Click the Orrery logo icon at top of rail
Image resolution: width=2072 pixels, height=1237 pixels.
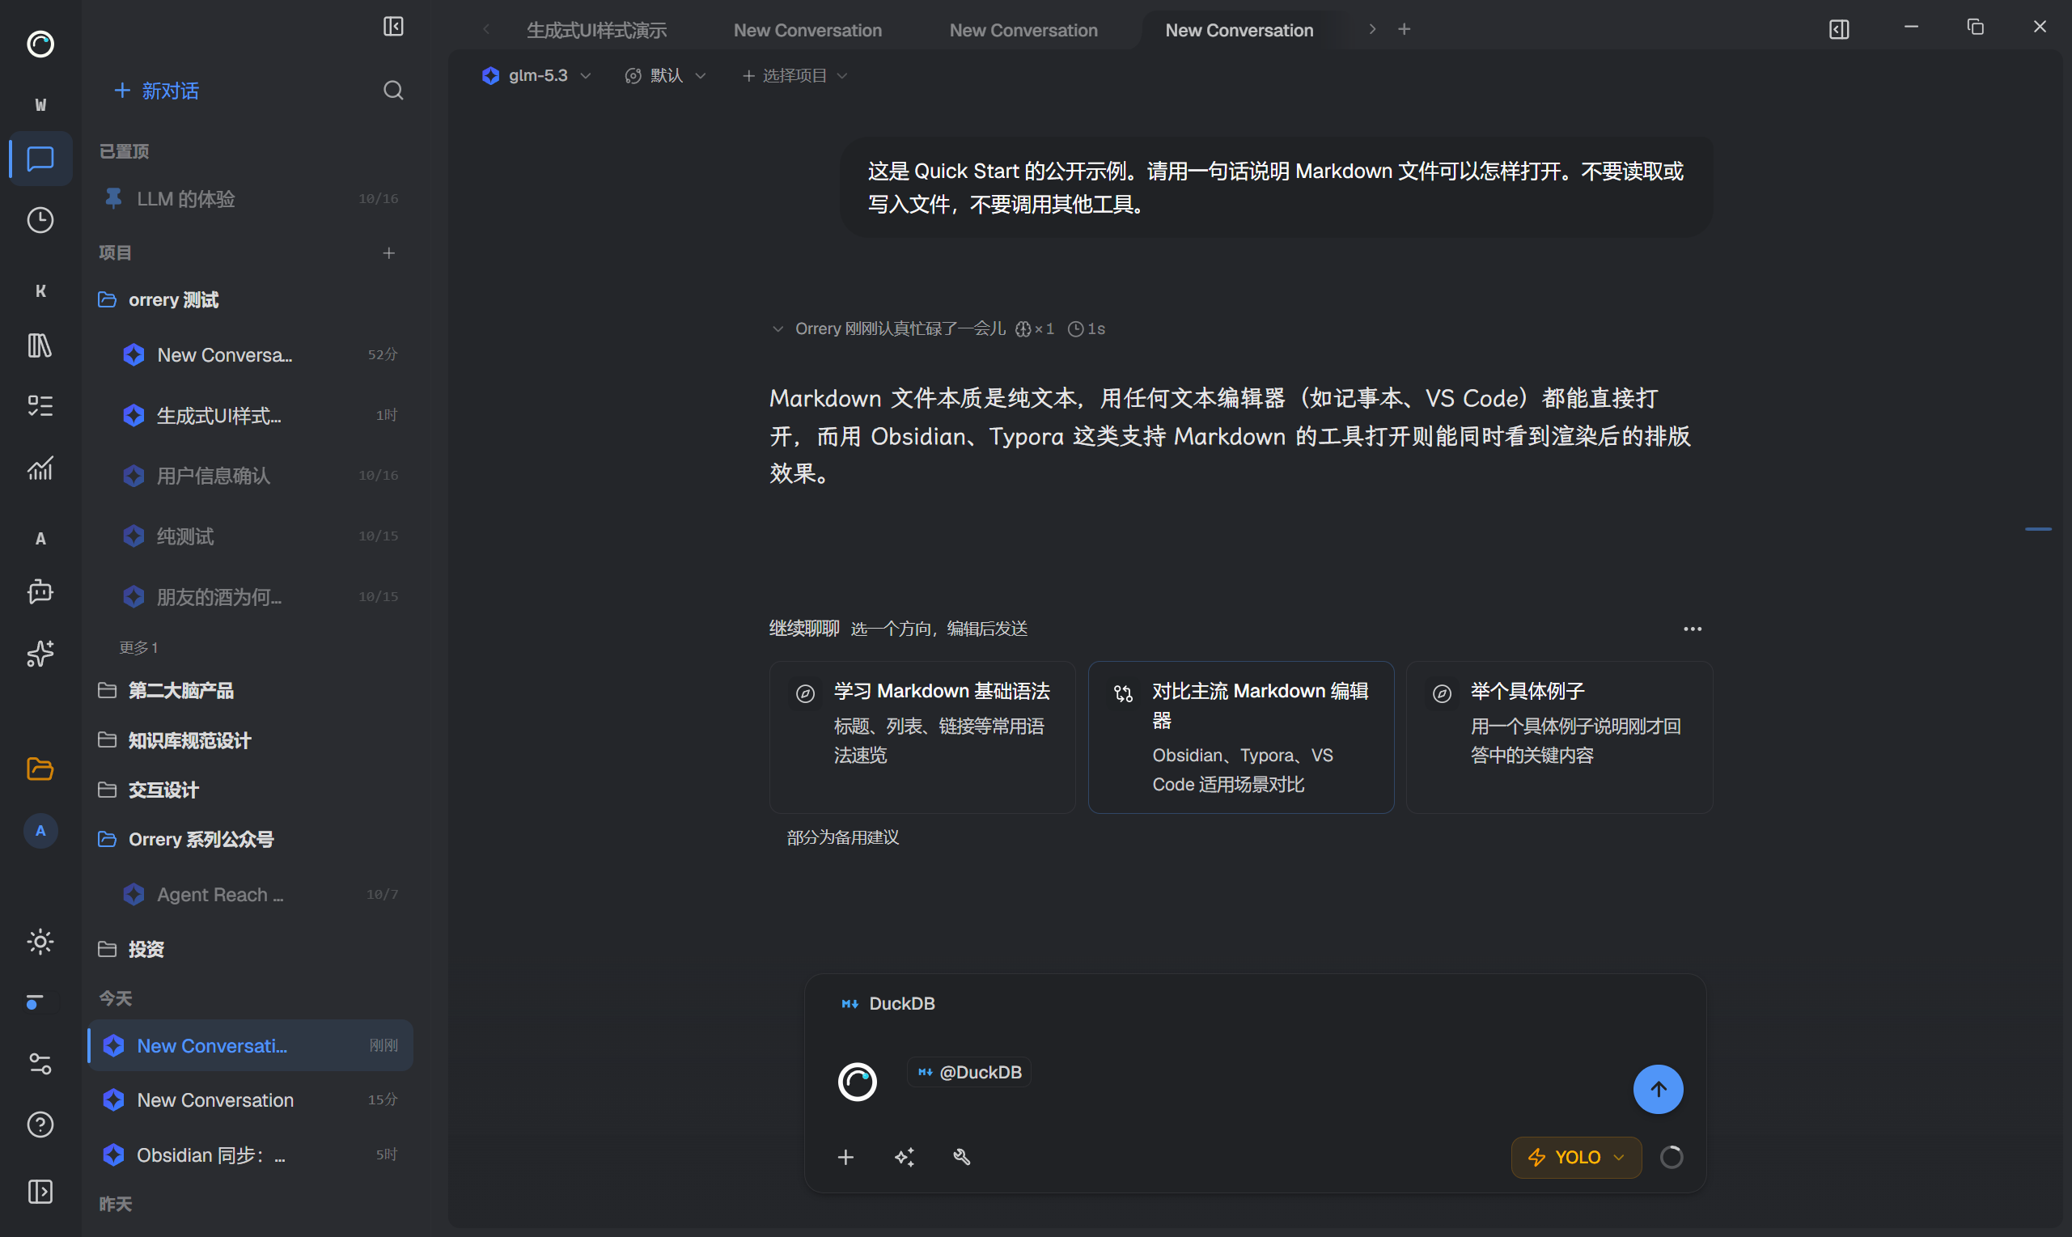[40, 44]
